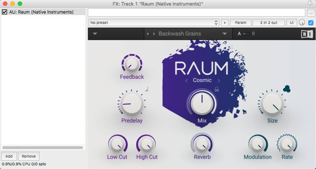Viewport: 316px width, 169px height.
Task: Click the Backwash Grains preset name
Action: 180,34
